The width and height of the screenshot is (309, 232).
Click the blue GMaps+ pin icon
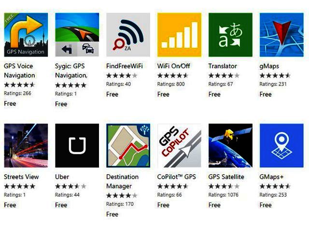pyautogui.click(x=281, y=145)
